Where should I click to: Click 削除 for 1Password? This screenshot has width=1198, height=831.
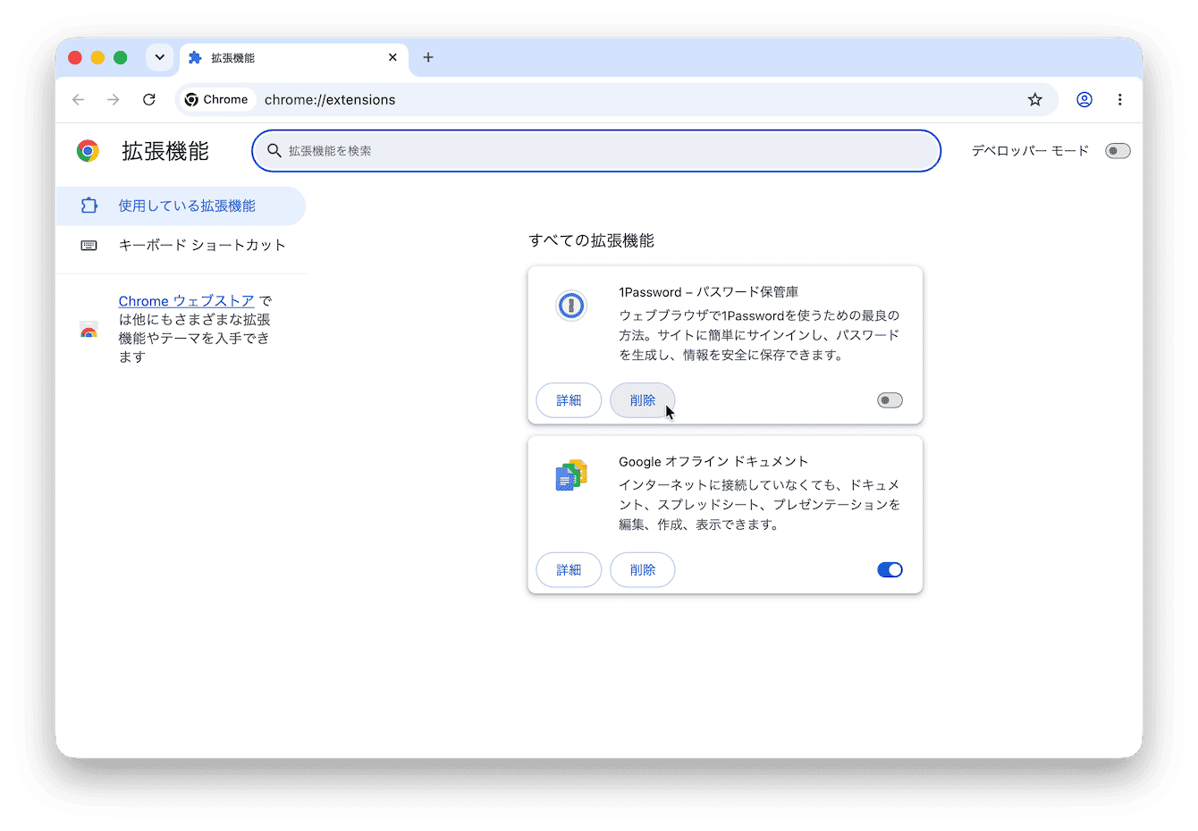[642, 400]
